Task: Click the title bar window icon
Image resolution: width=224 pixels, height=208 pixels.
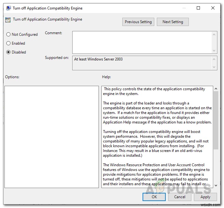Action: click(9, 8)
